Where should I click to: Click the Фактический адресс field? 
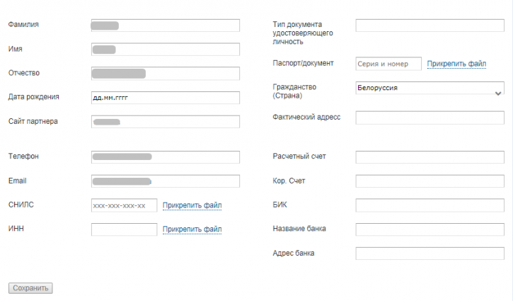coord(430,118)
